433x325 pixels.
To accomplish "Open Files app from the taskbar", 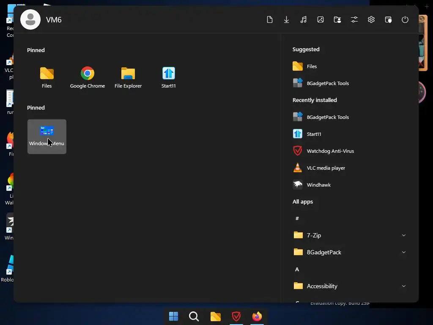I will coord(215,316).
